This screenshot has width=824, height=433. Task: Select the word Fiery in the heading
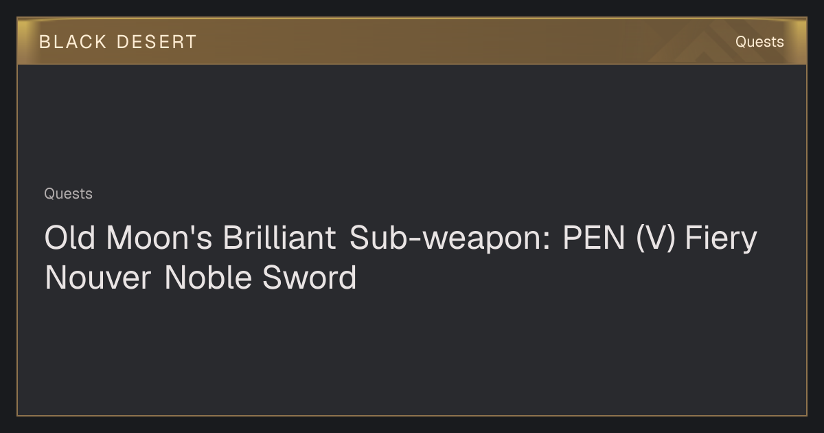721,239
